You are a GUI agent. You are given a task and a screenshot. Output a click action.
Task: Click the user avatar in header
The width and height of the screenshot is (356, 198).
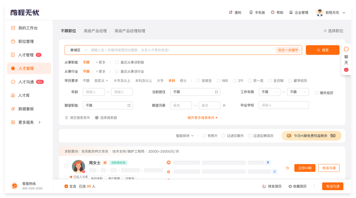click(320, 13)
